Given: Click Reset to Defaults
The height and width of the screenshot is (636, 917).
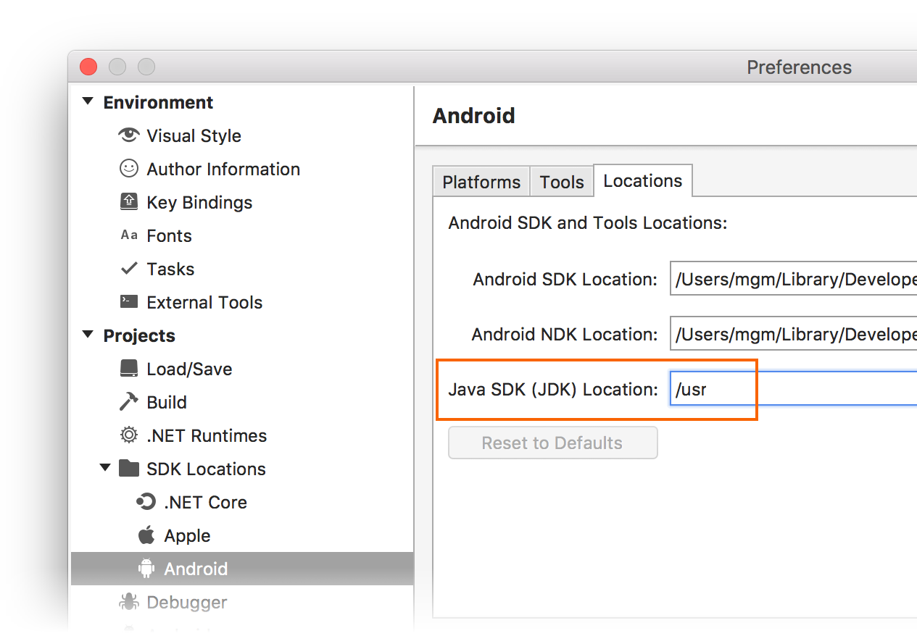Looking at the screenshot, I should (552, 443).
